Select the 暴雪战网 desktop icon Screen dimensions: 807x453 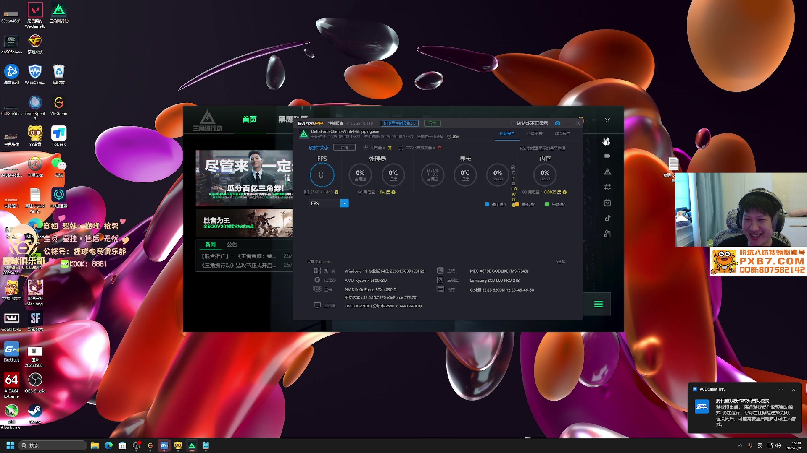click(12, 74)
